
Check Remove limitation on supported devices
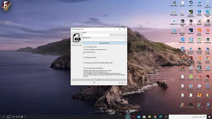(84, 49)
